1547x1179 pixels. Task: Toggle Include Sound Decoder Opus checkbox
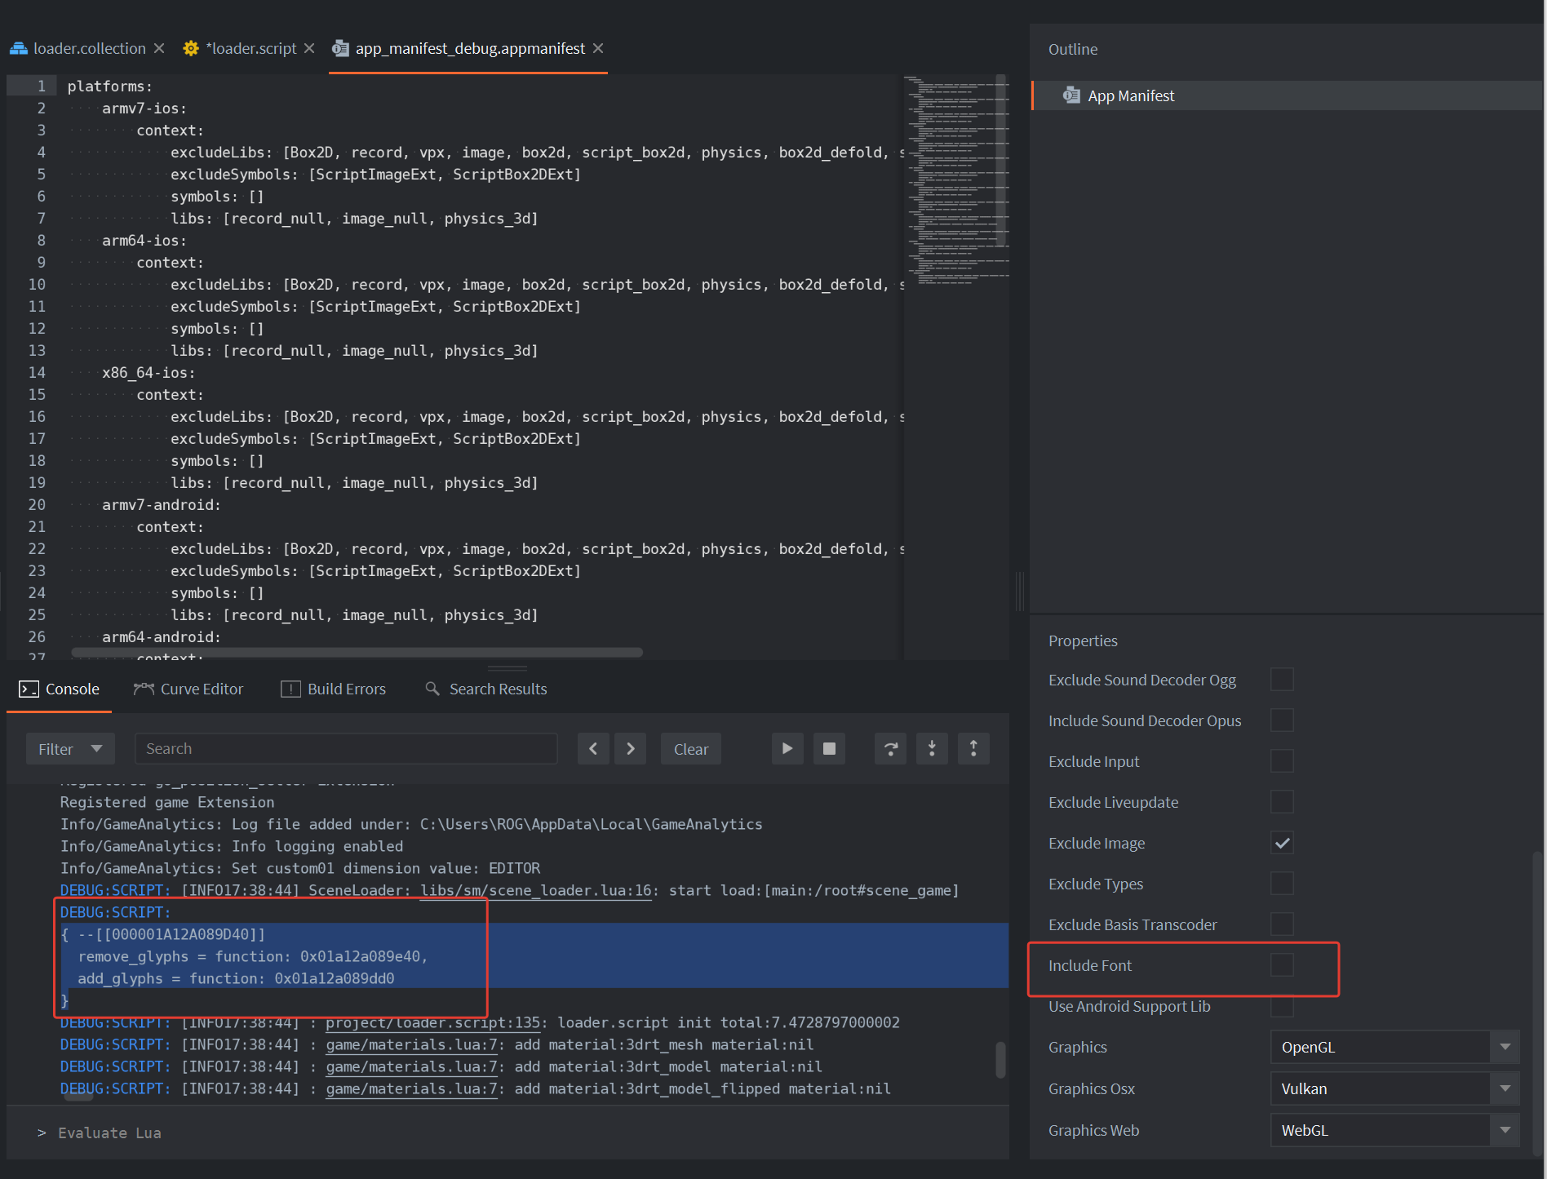point(1282,720)
